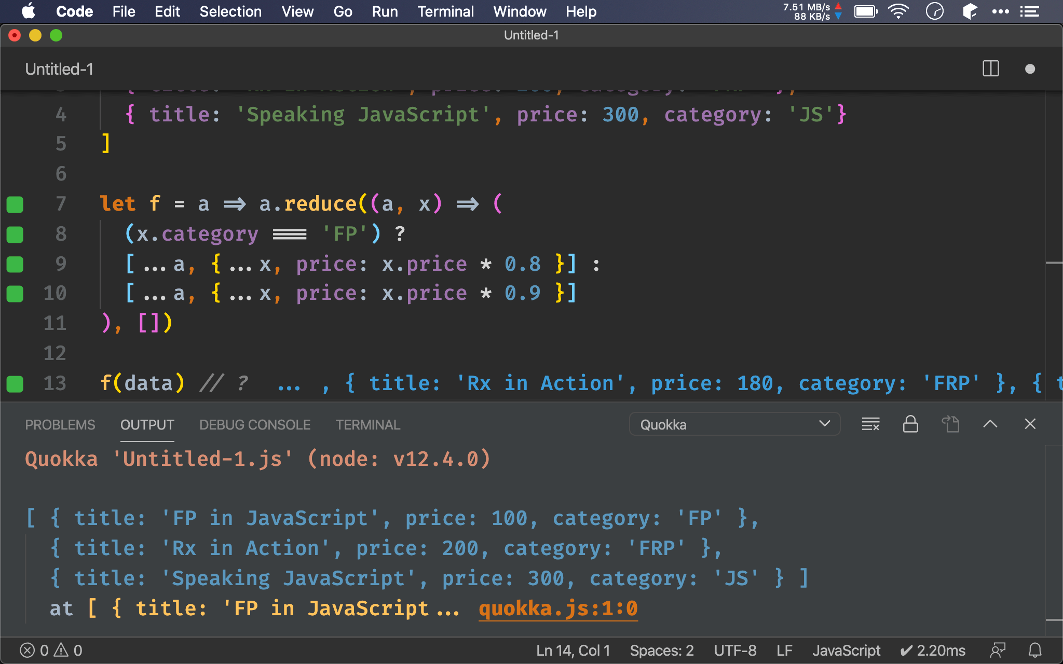Toggle the output scroll lock

(910, 424)
